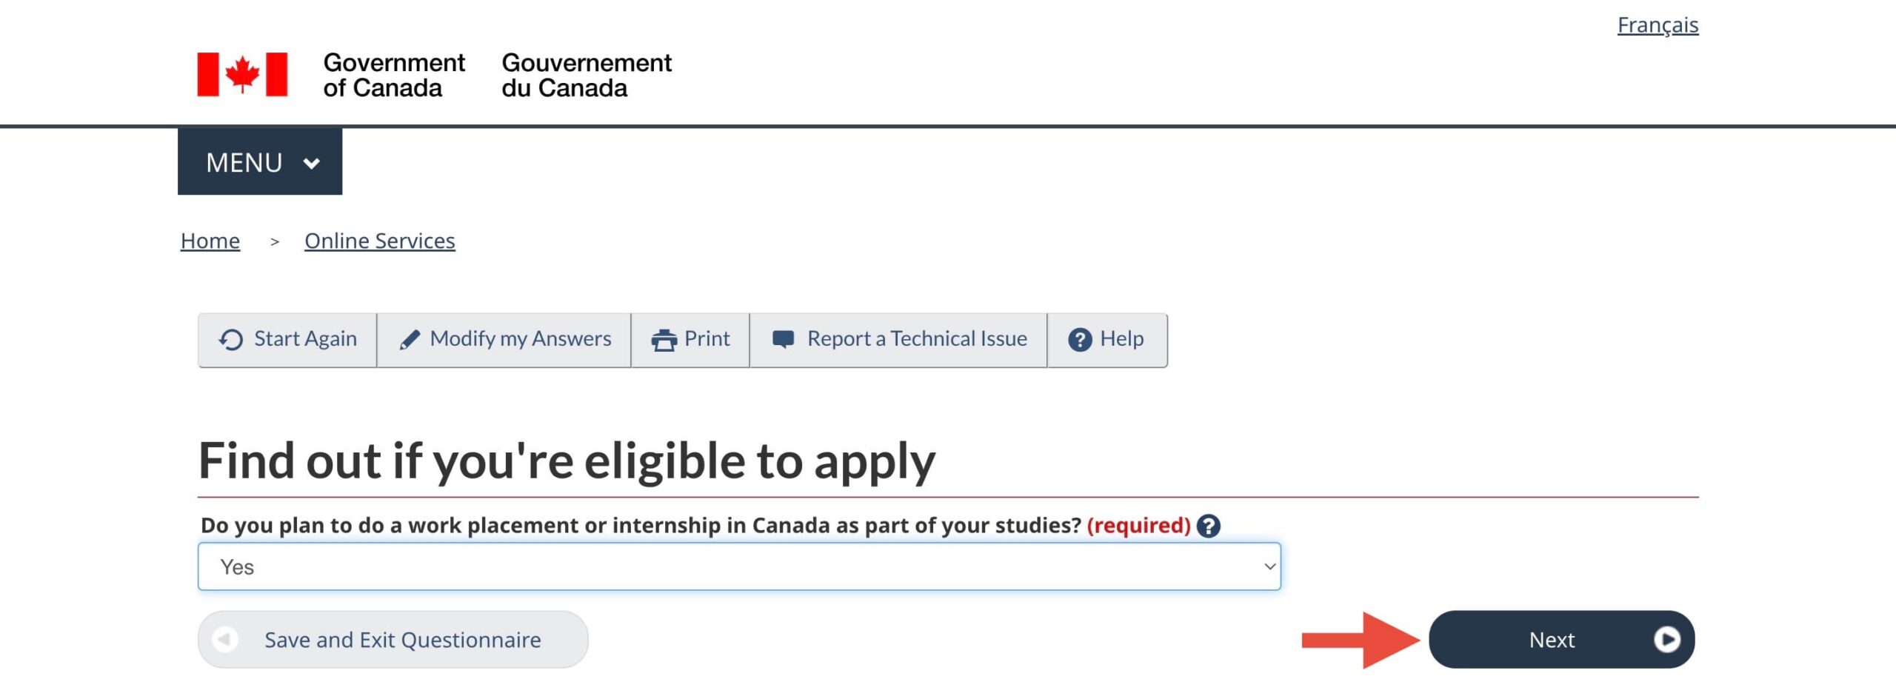Click the question mark icon in the Help button

(1079, 339)
